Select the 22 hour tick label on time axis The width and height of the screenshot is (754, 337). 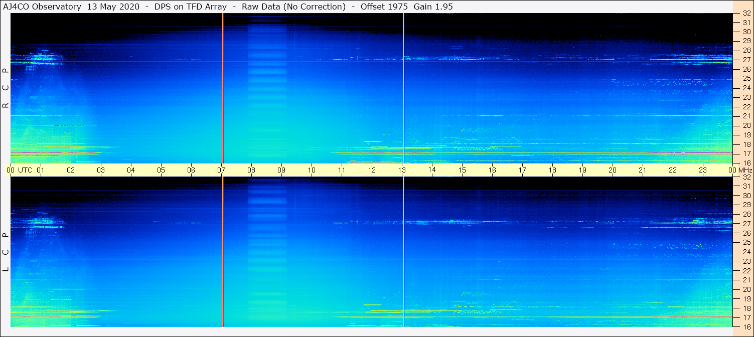point(673,170)
